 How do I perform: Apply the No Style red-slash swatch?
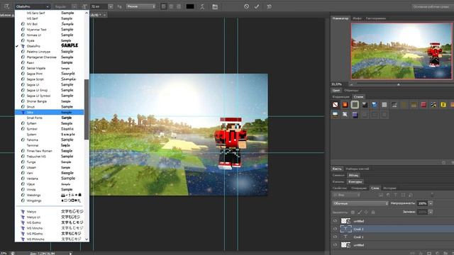[336, 105]
